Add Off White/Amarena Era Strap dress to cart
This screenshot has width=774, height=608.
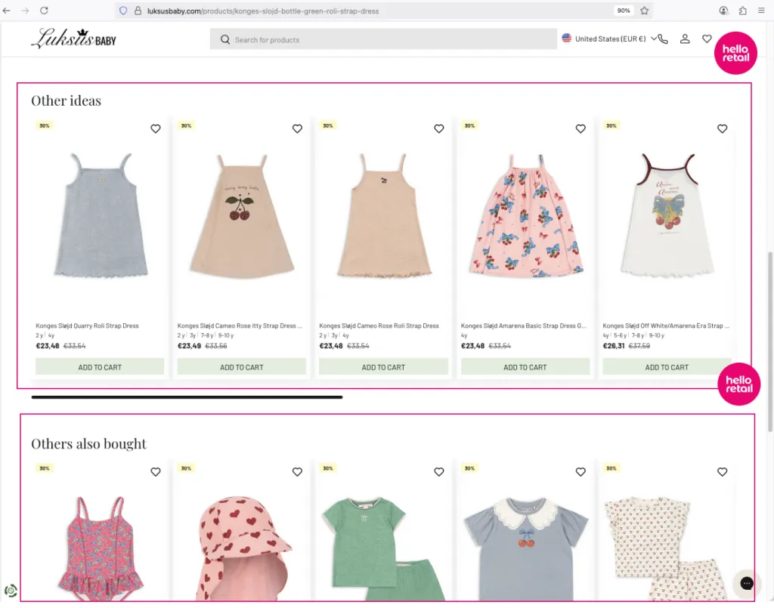[666, 366]
